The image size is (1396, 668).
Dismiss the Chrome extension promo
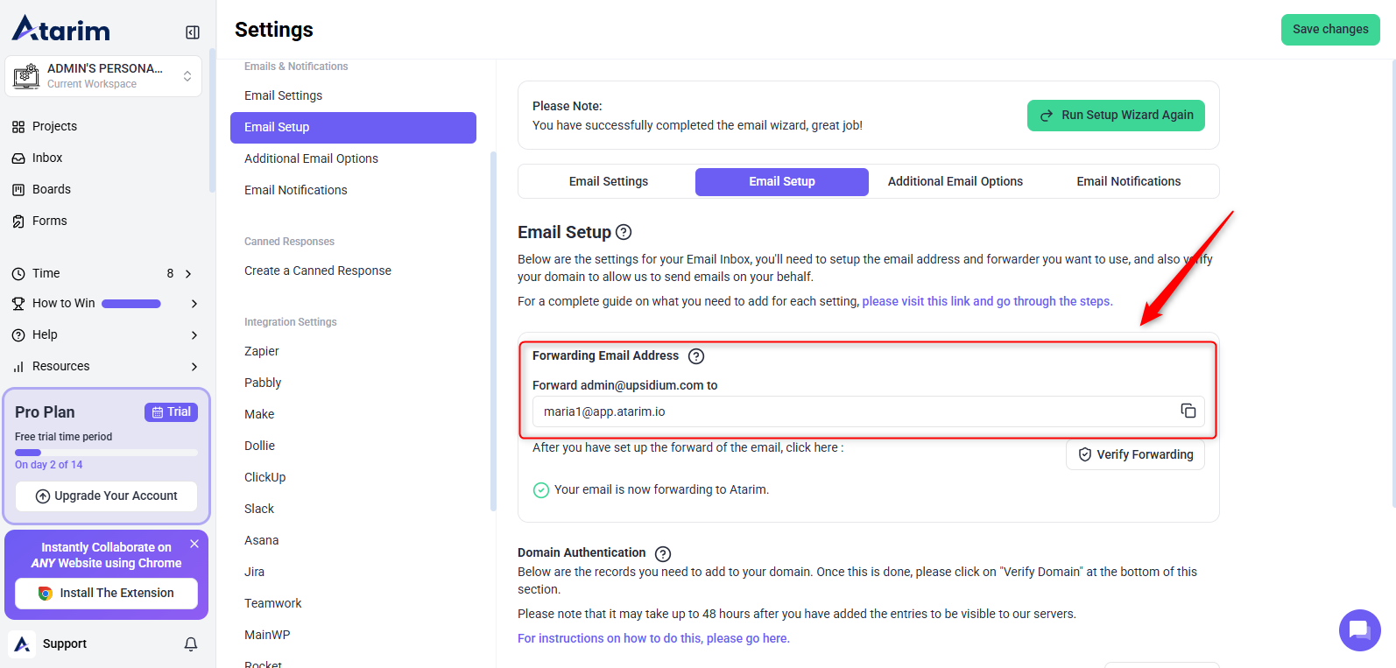pos(194,544)
